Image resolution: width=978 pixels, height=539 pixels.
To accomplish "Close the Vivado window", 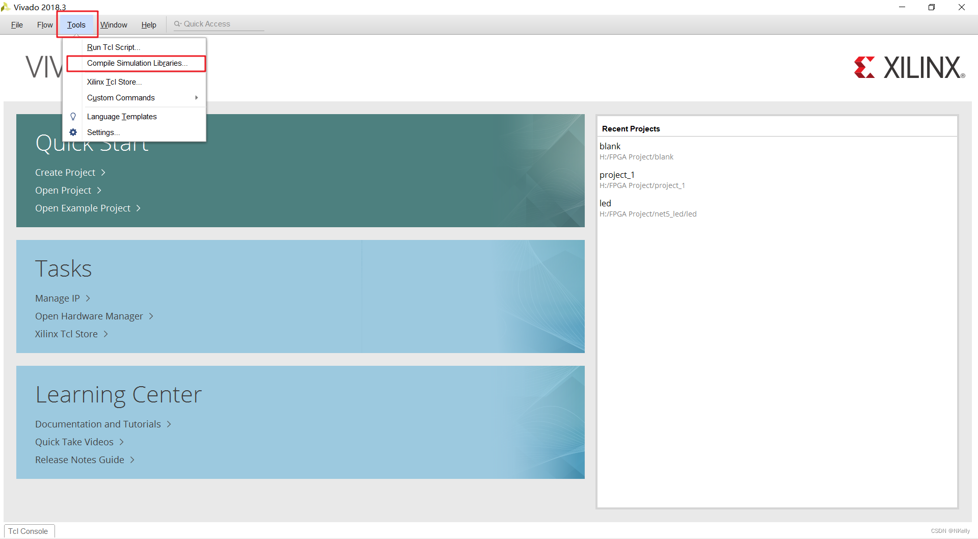I will 962,7.
